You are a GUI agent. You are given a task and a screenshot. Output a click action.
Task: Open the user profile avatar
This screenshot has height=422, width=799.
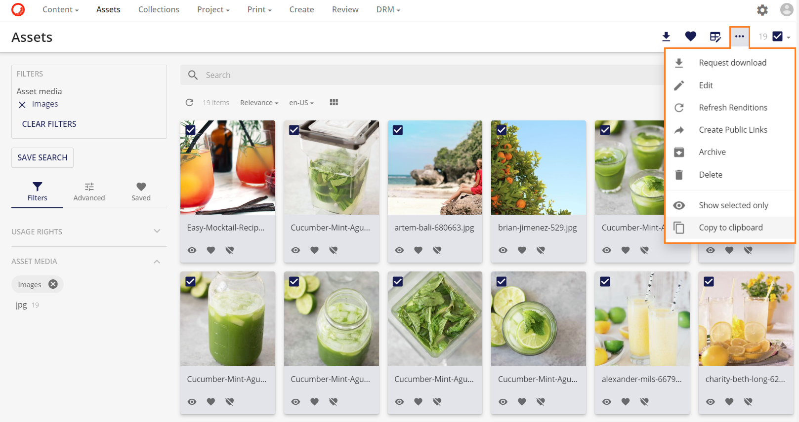[x=787, y=10]
